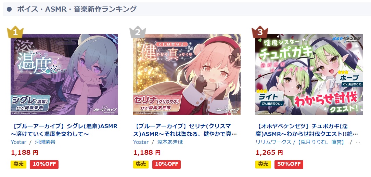Click the 専売 tag under the first item

click(18, 164)
